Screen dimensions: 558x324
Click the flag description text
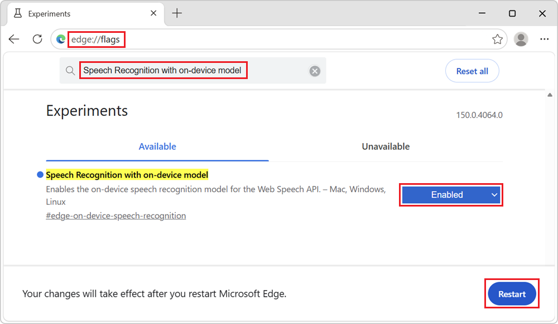pyautogui.click(x=215, y=195)
